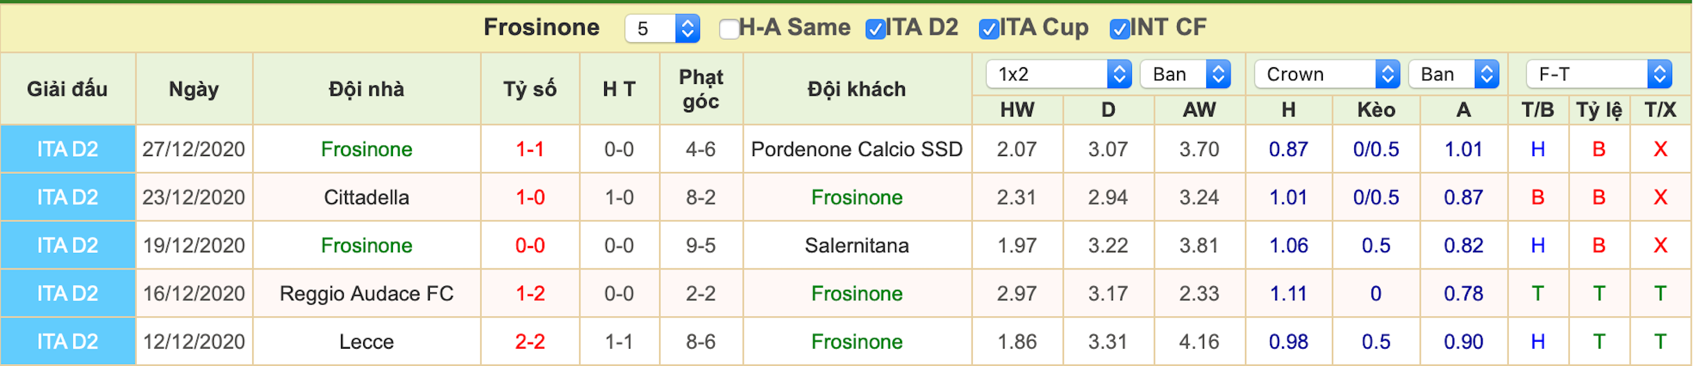The image size is (1693, 366).
Task: Select the Salernitana team name
Action: pyautogui.click(x=857, y=245)
